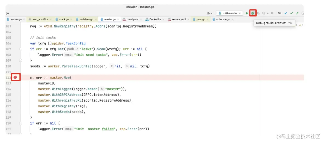
Task: Expand the profiler options dropdown arrow
Action: pyautogui.click(x=268, y=13)
